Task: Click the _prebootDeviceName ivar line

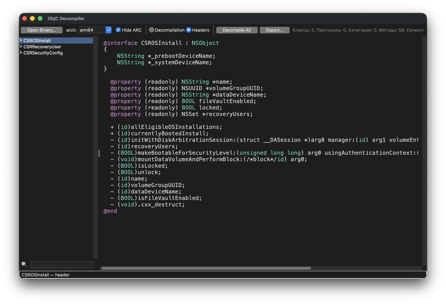Action: pyautogui.click(x=166, y=56)
